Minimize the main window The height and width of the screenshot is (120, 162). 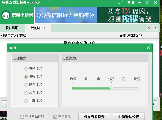coord(139,3)
